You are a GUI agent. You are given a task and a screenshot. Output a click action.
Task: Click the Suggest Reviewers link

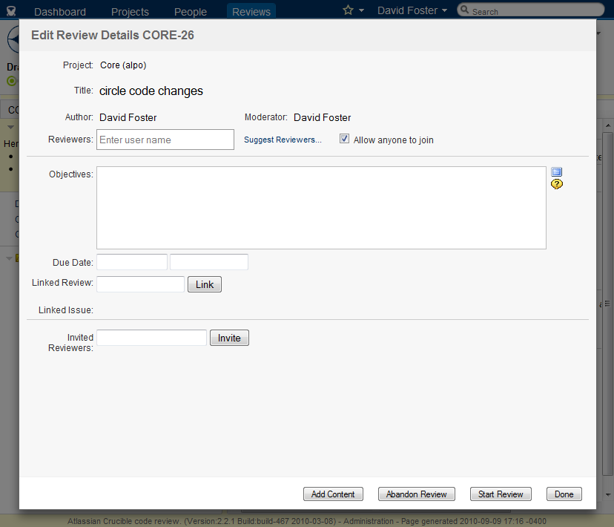283,140
